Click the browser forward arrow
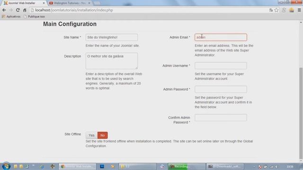 (11, 10)
